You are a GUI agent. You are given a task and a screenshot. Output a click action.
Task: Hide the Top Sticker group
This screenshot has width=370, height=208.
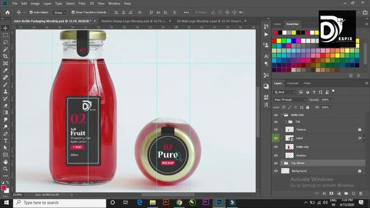click(276, 163)
